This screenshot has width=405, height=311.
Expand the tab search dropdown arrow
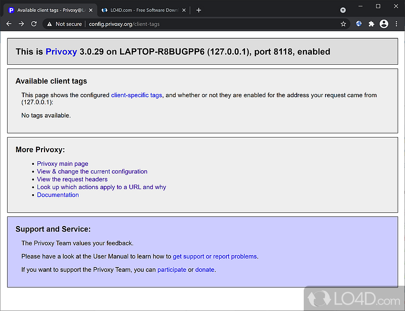pos(343,10)
